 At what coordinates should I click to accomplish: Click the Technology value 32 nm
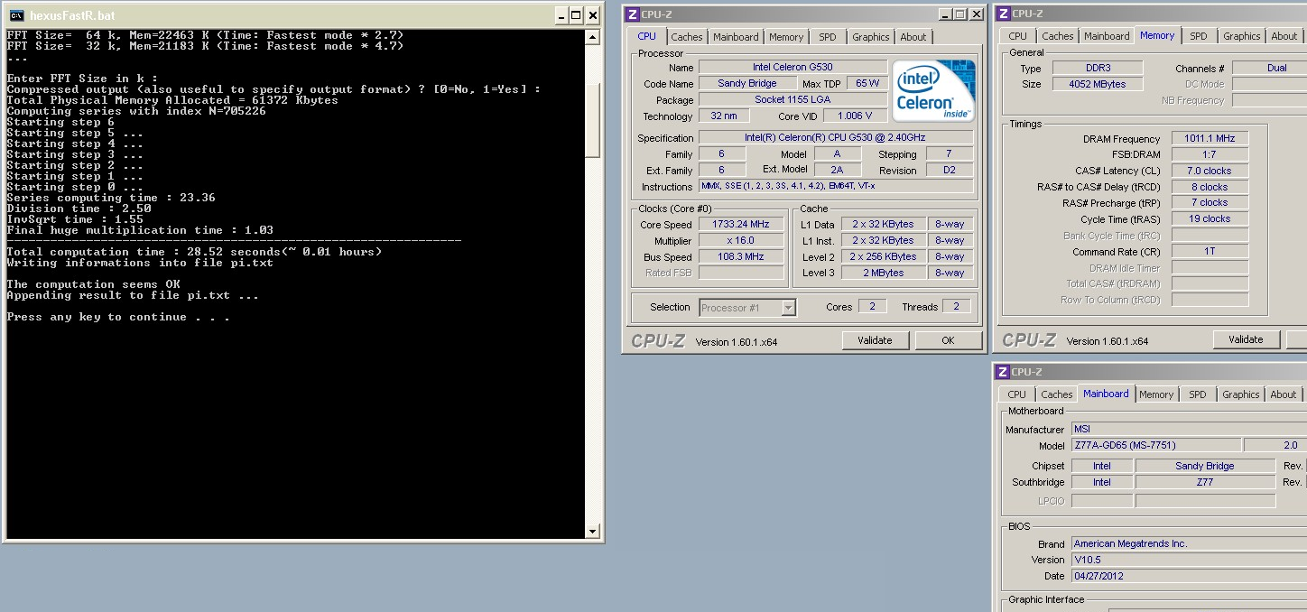(724, 116)
